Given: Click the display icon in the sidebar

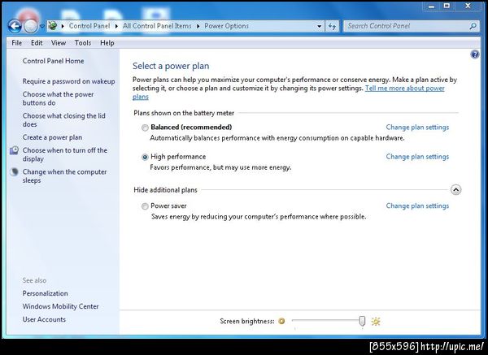Looking at the screenshot, I should [x=14, y=151].
